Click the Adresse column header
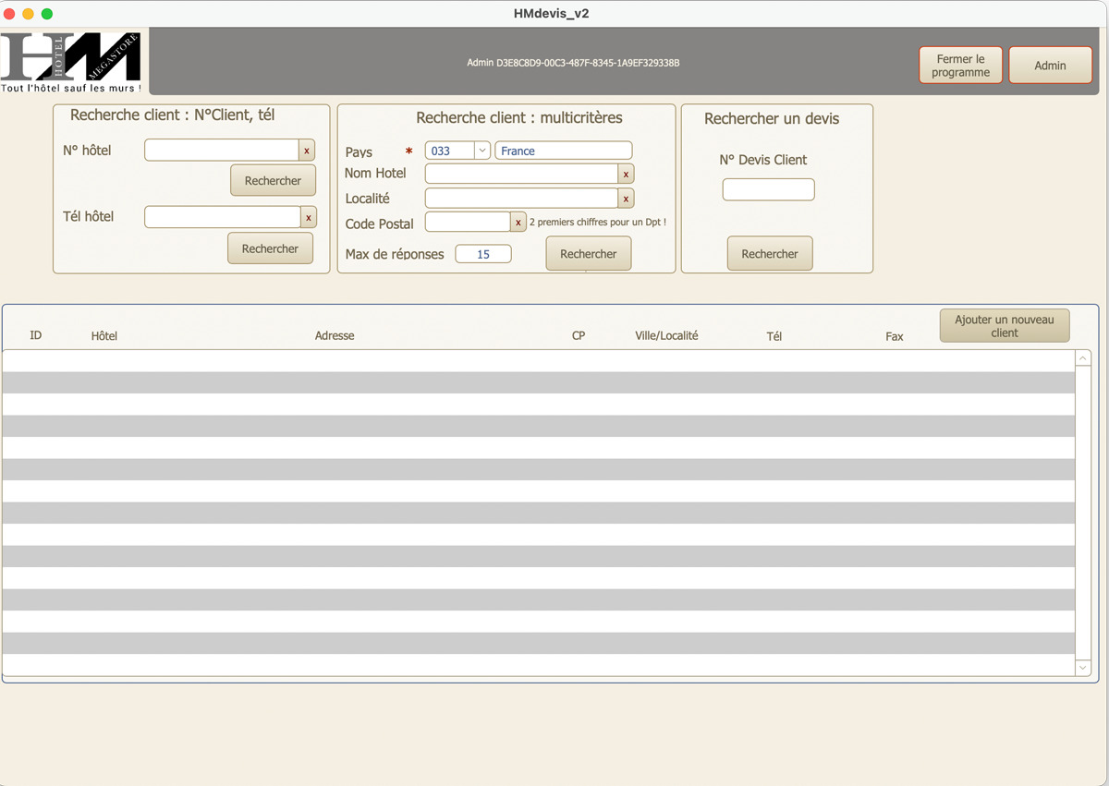Image resolution: width=1109 pixels, height=786 pixels. coord(335,336)
